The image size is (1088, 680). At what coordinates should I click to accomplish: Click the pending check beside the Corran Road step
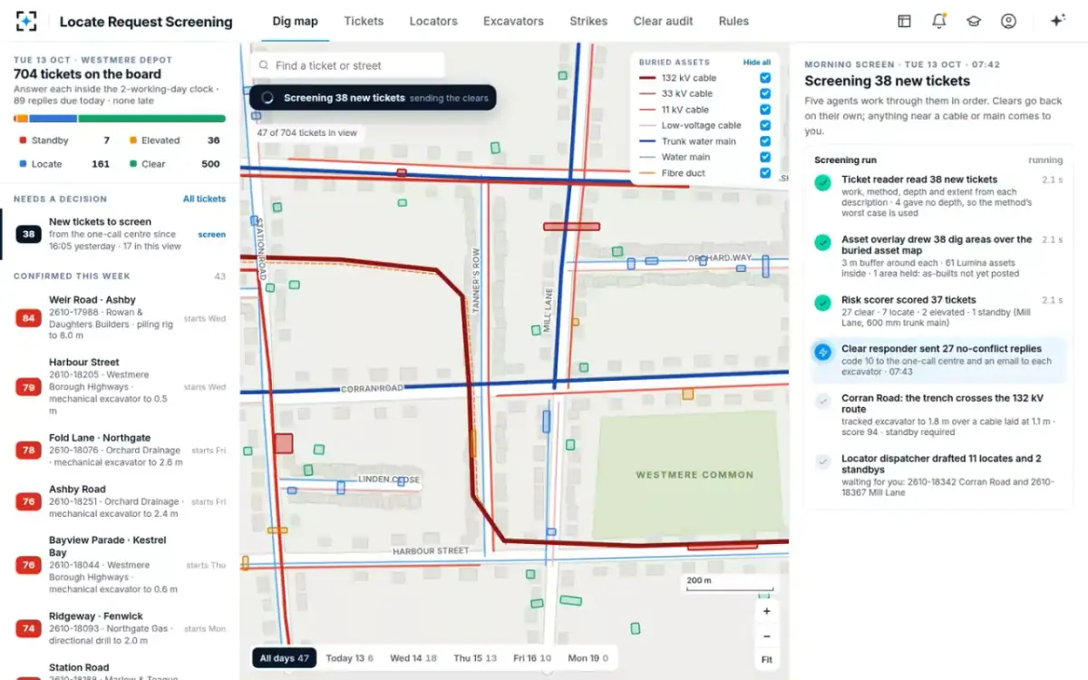[x=822, y=401]
